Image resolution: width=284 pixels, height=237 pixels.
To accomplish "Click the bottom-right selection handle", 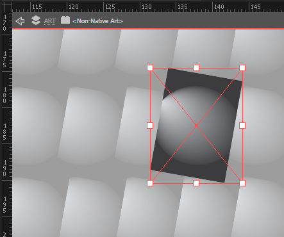I will pyautogui.click(x=242, y=183).
